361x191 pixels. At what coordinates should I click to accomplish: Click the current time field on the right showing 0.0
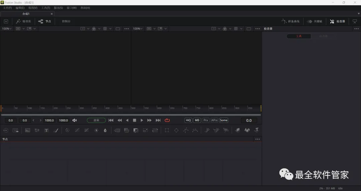point(249,120)
